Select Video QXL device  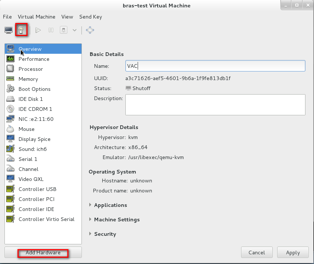pos(43,179)
